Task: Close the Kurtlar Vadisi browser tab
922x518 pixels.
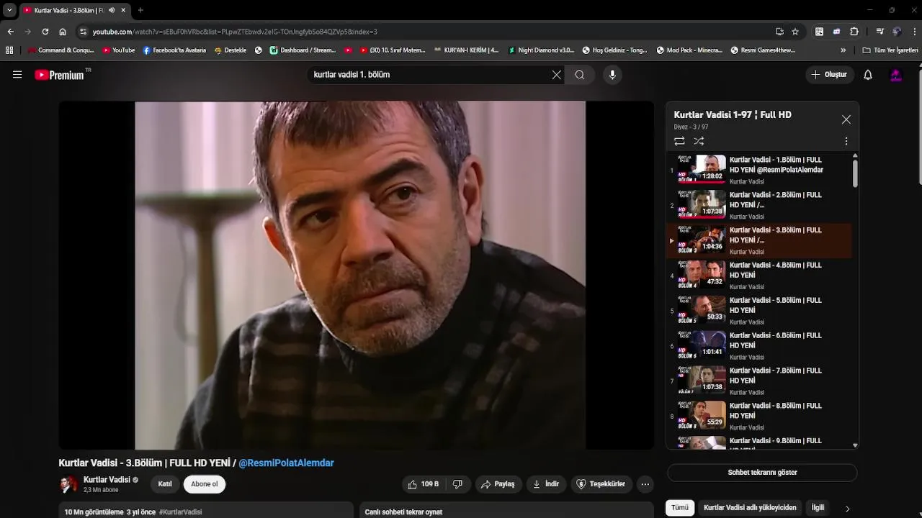Action: pos(123,10)
